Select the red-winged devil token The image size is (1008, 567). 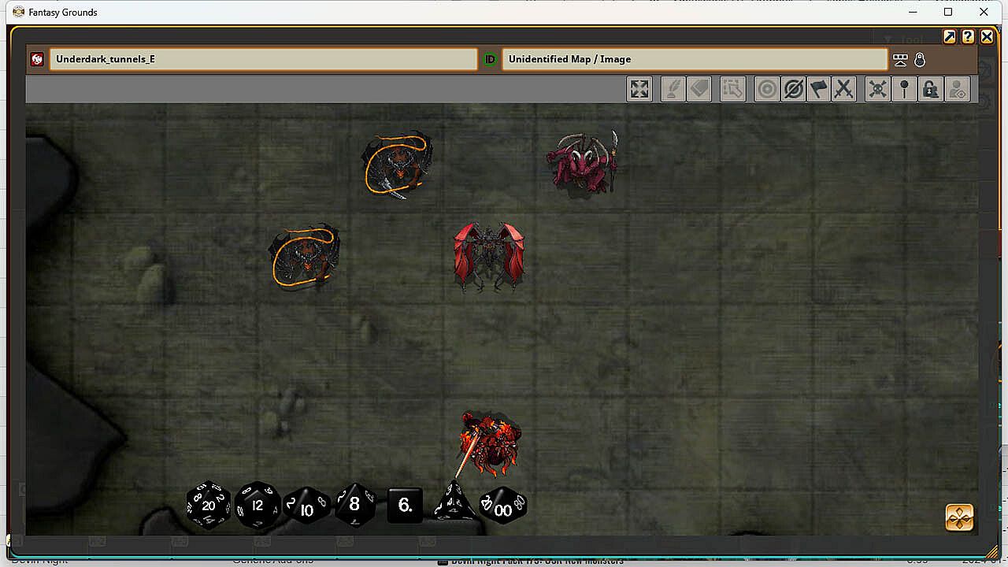tap(489, 257)
